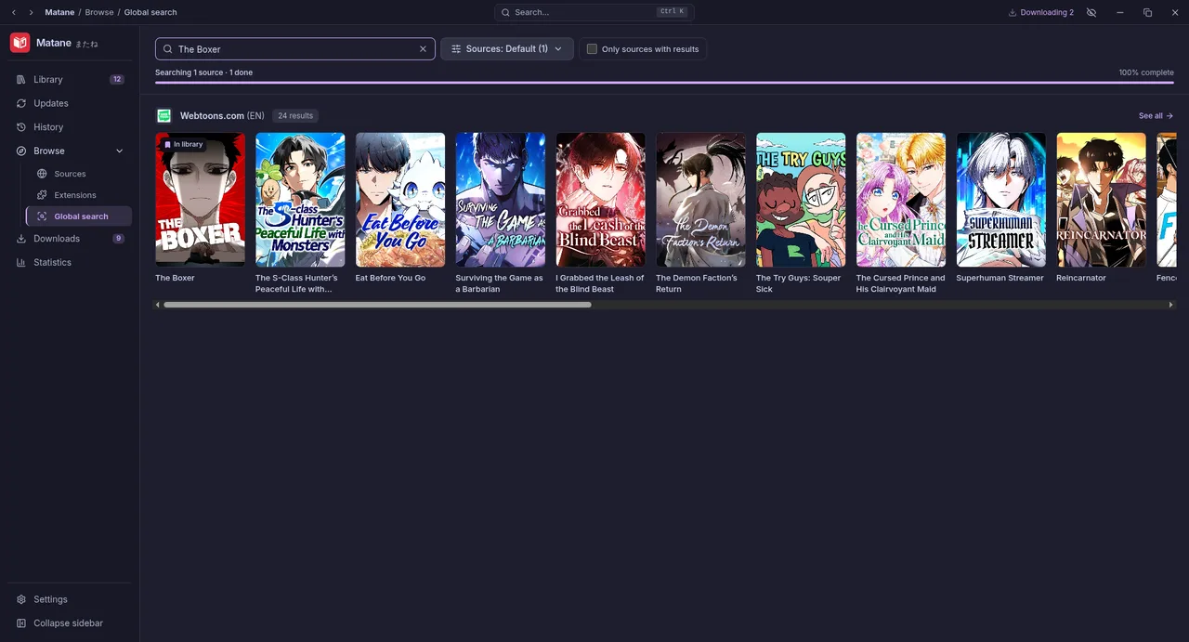
Task: Select Global search under Browse
Action: tap(79, 216)
